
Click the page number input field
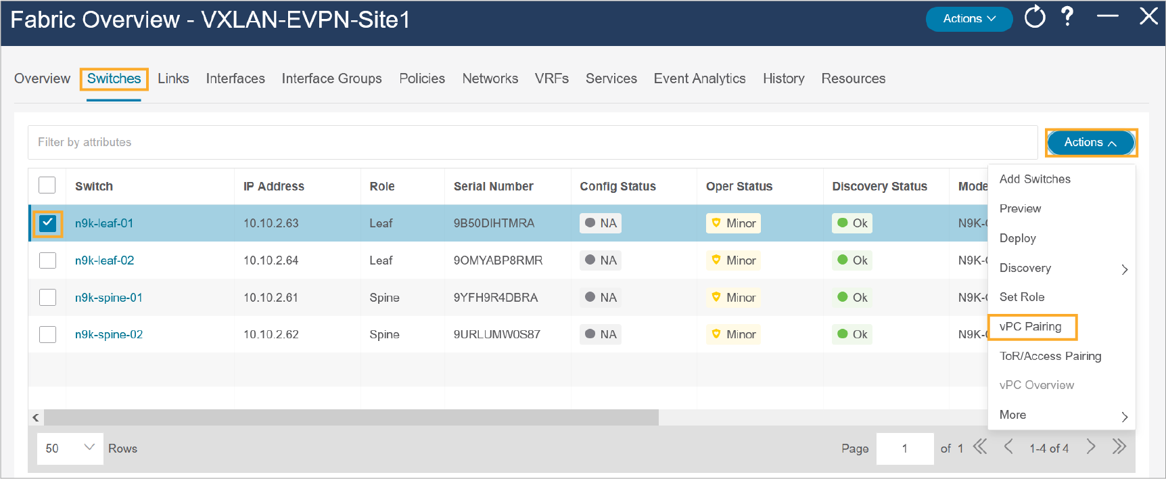(904, 449)
